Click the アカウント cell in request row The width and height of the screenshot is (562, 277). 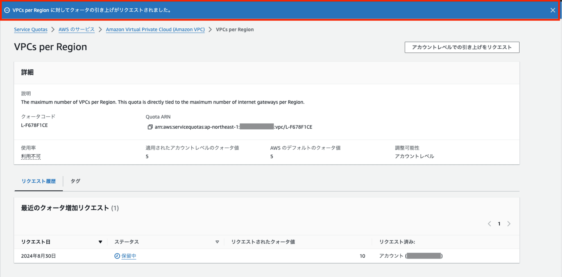click(x=411, y=256)
